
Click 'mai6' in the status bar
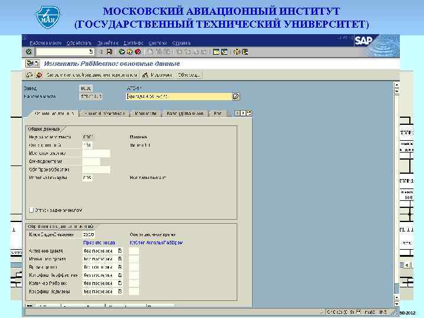click(369, 312)
